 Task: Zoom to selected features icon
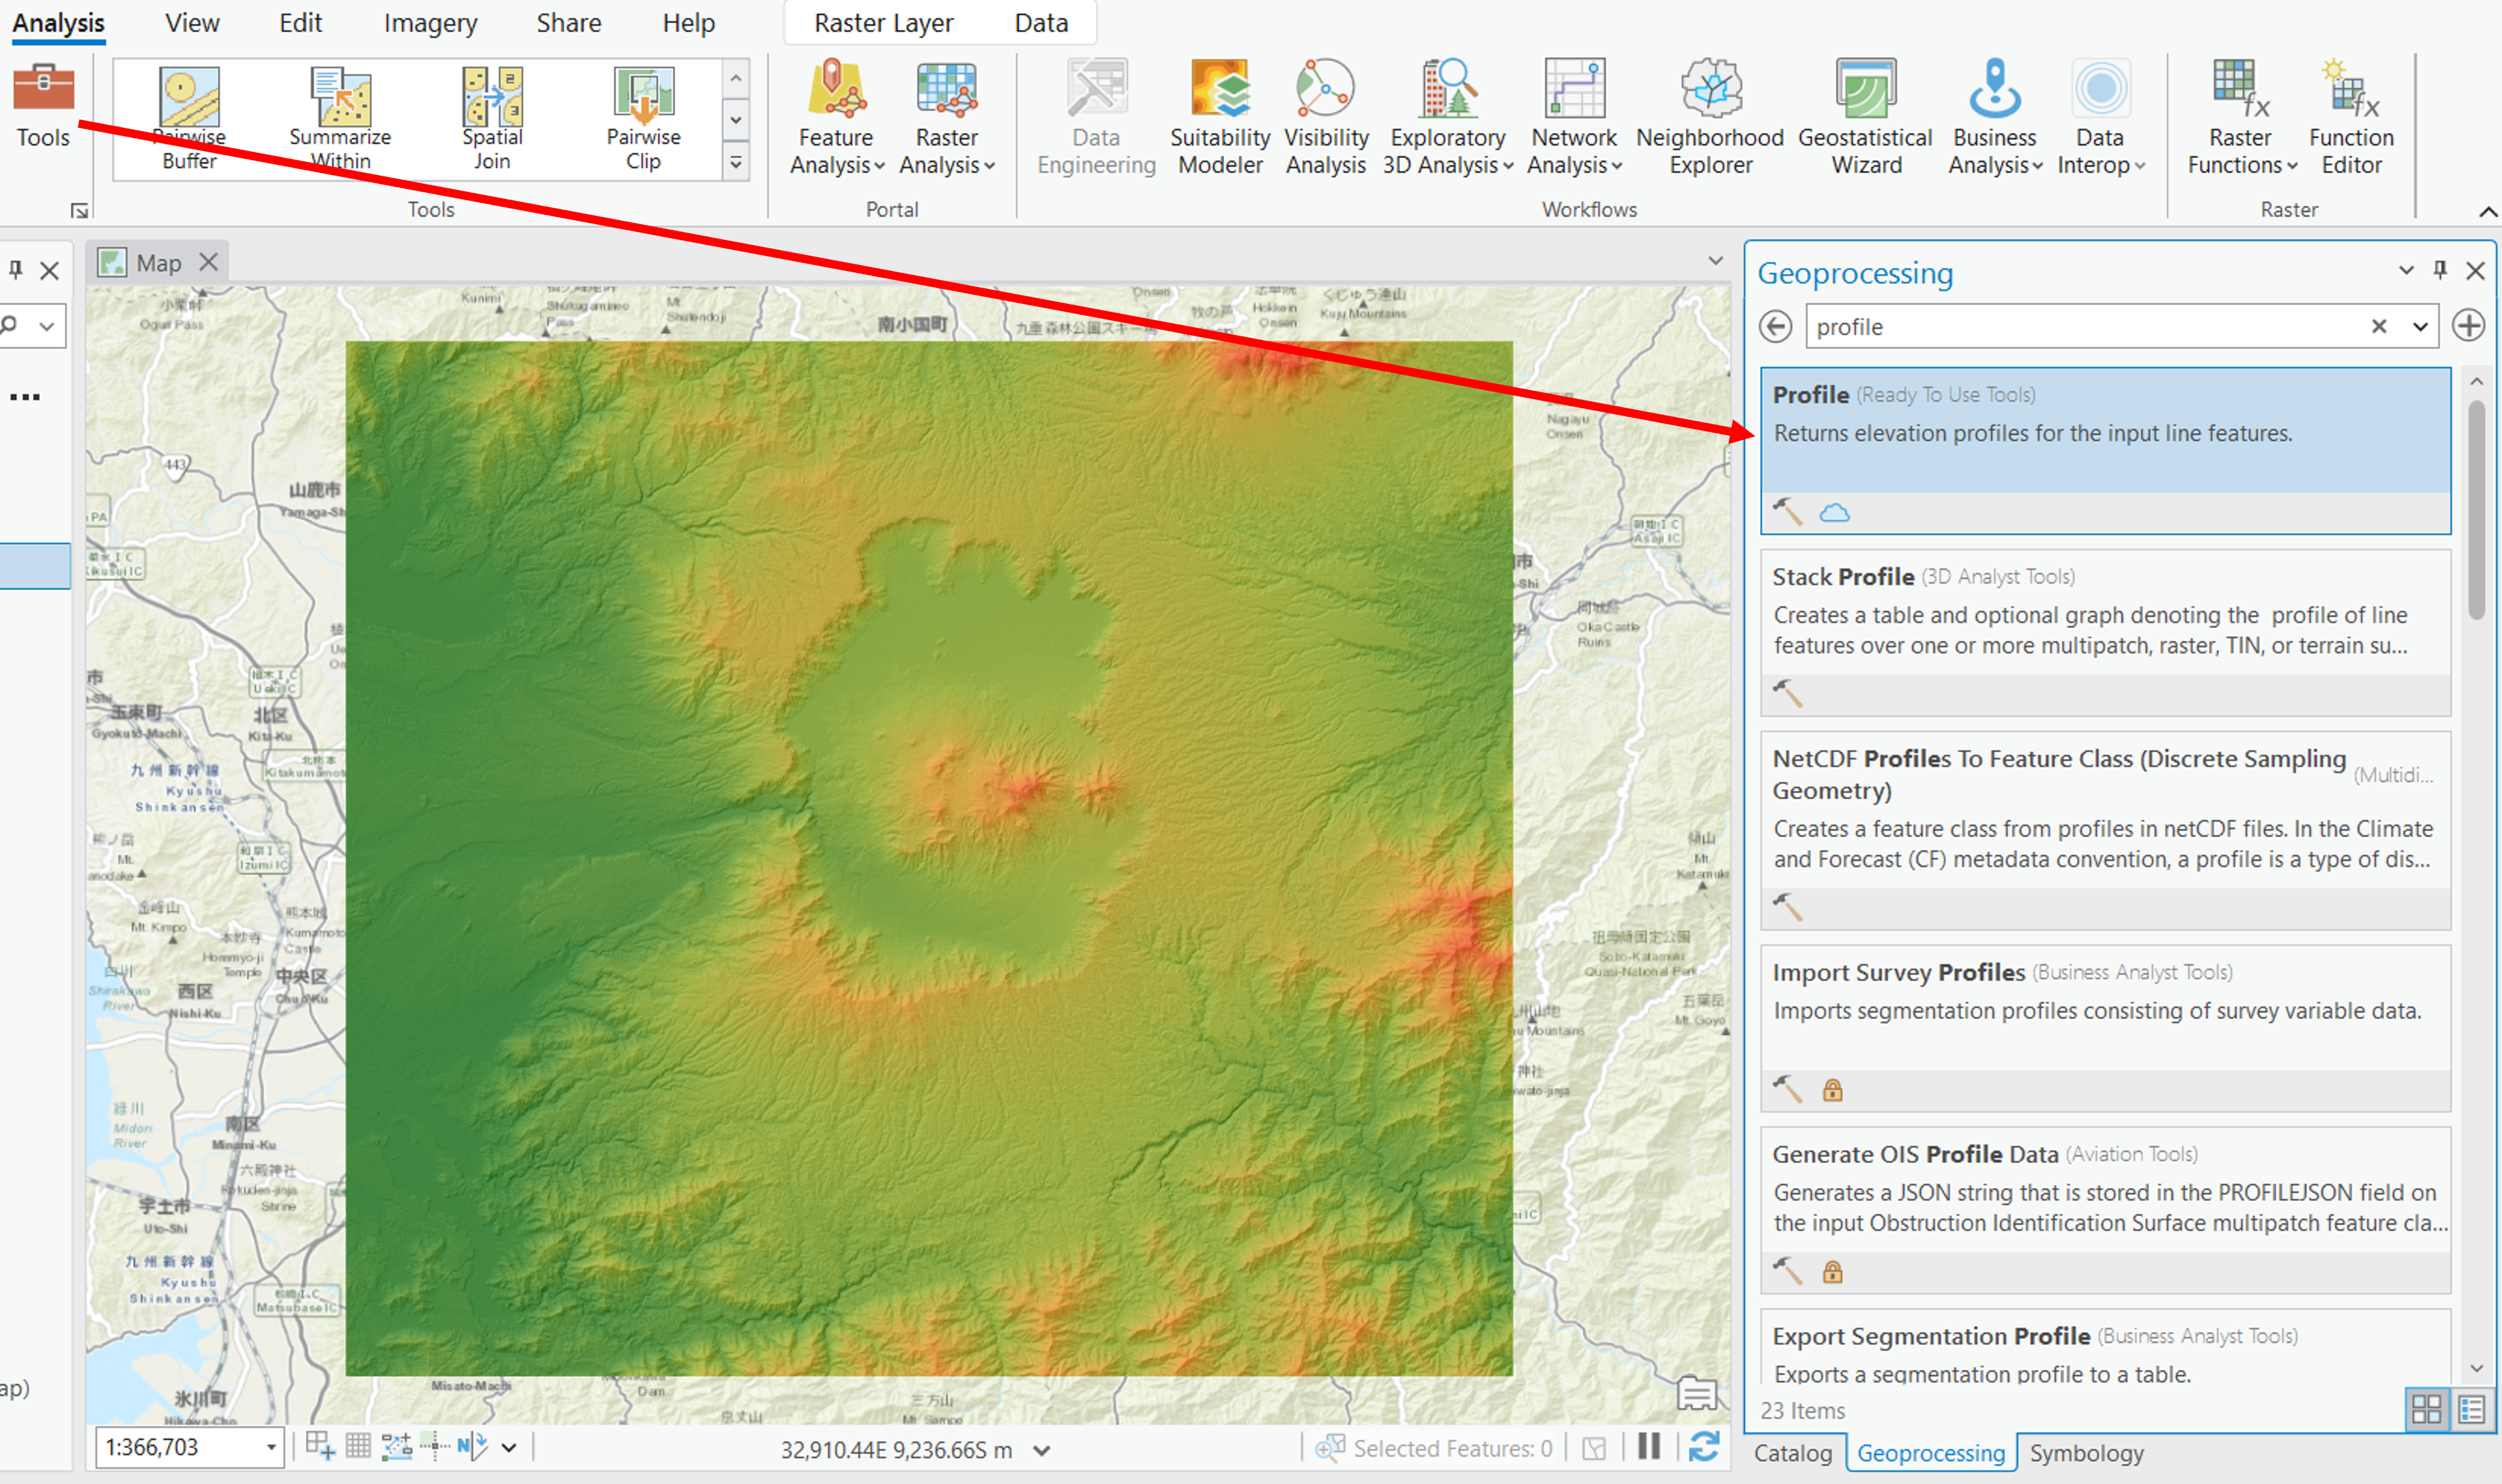pos(1329,1448)
